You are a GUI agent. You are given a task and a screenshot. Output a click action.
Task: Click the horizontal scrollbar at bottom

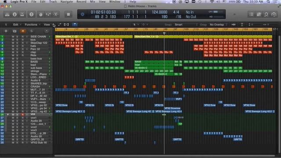(x=165, y=156)
